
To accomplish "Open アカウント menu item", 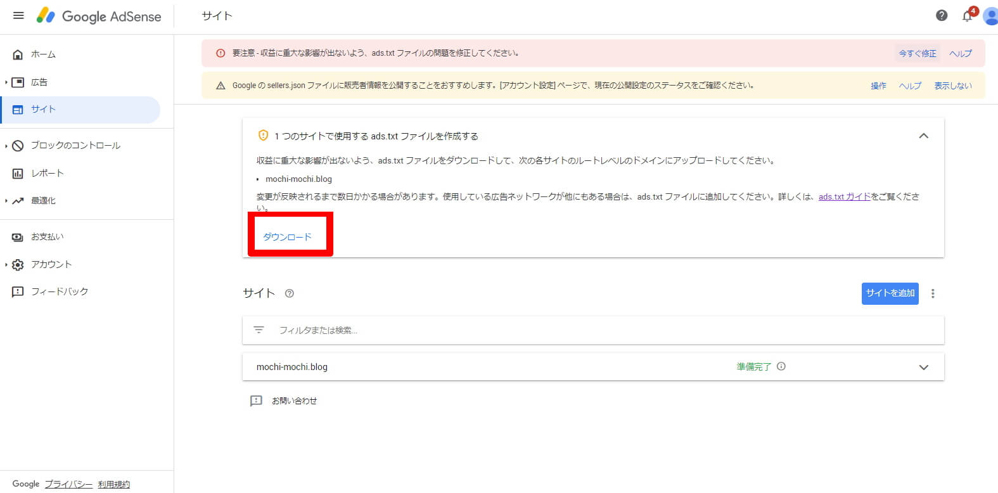I will click(51, 265).
